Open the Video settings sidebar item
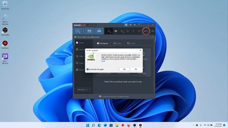This screenshot has height=128, width=228. [80, 56]
